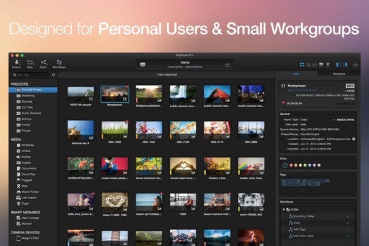Open the Map entry in sidebar

[24, 186]
